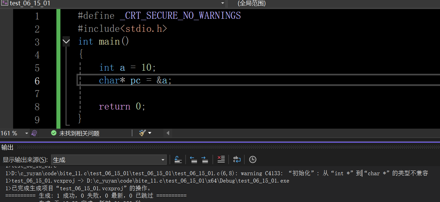Click the 'char* pc = &a;' line

tap(135, 81)
